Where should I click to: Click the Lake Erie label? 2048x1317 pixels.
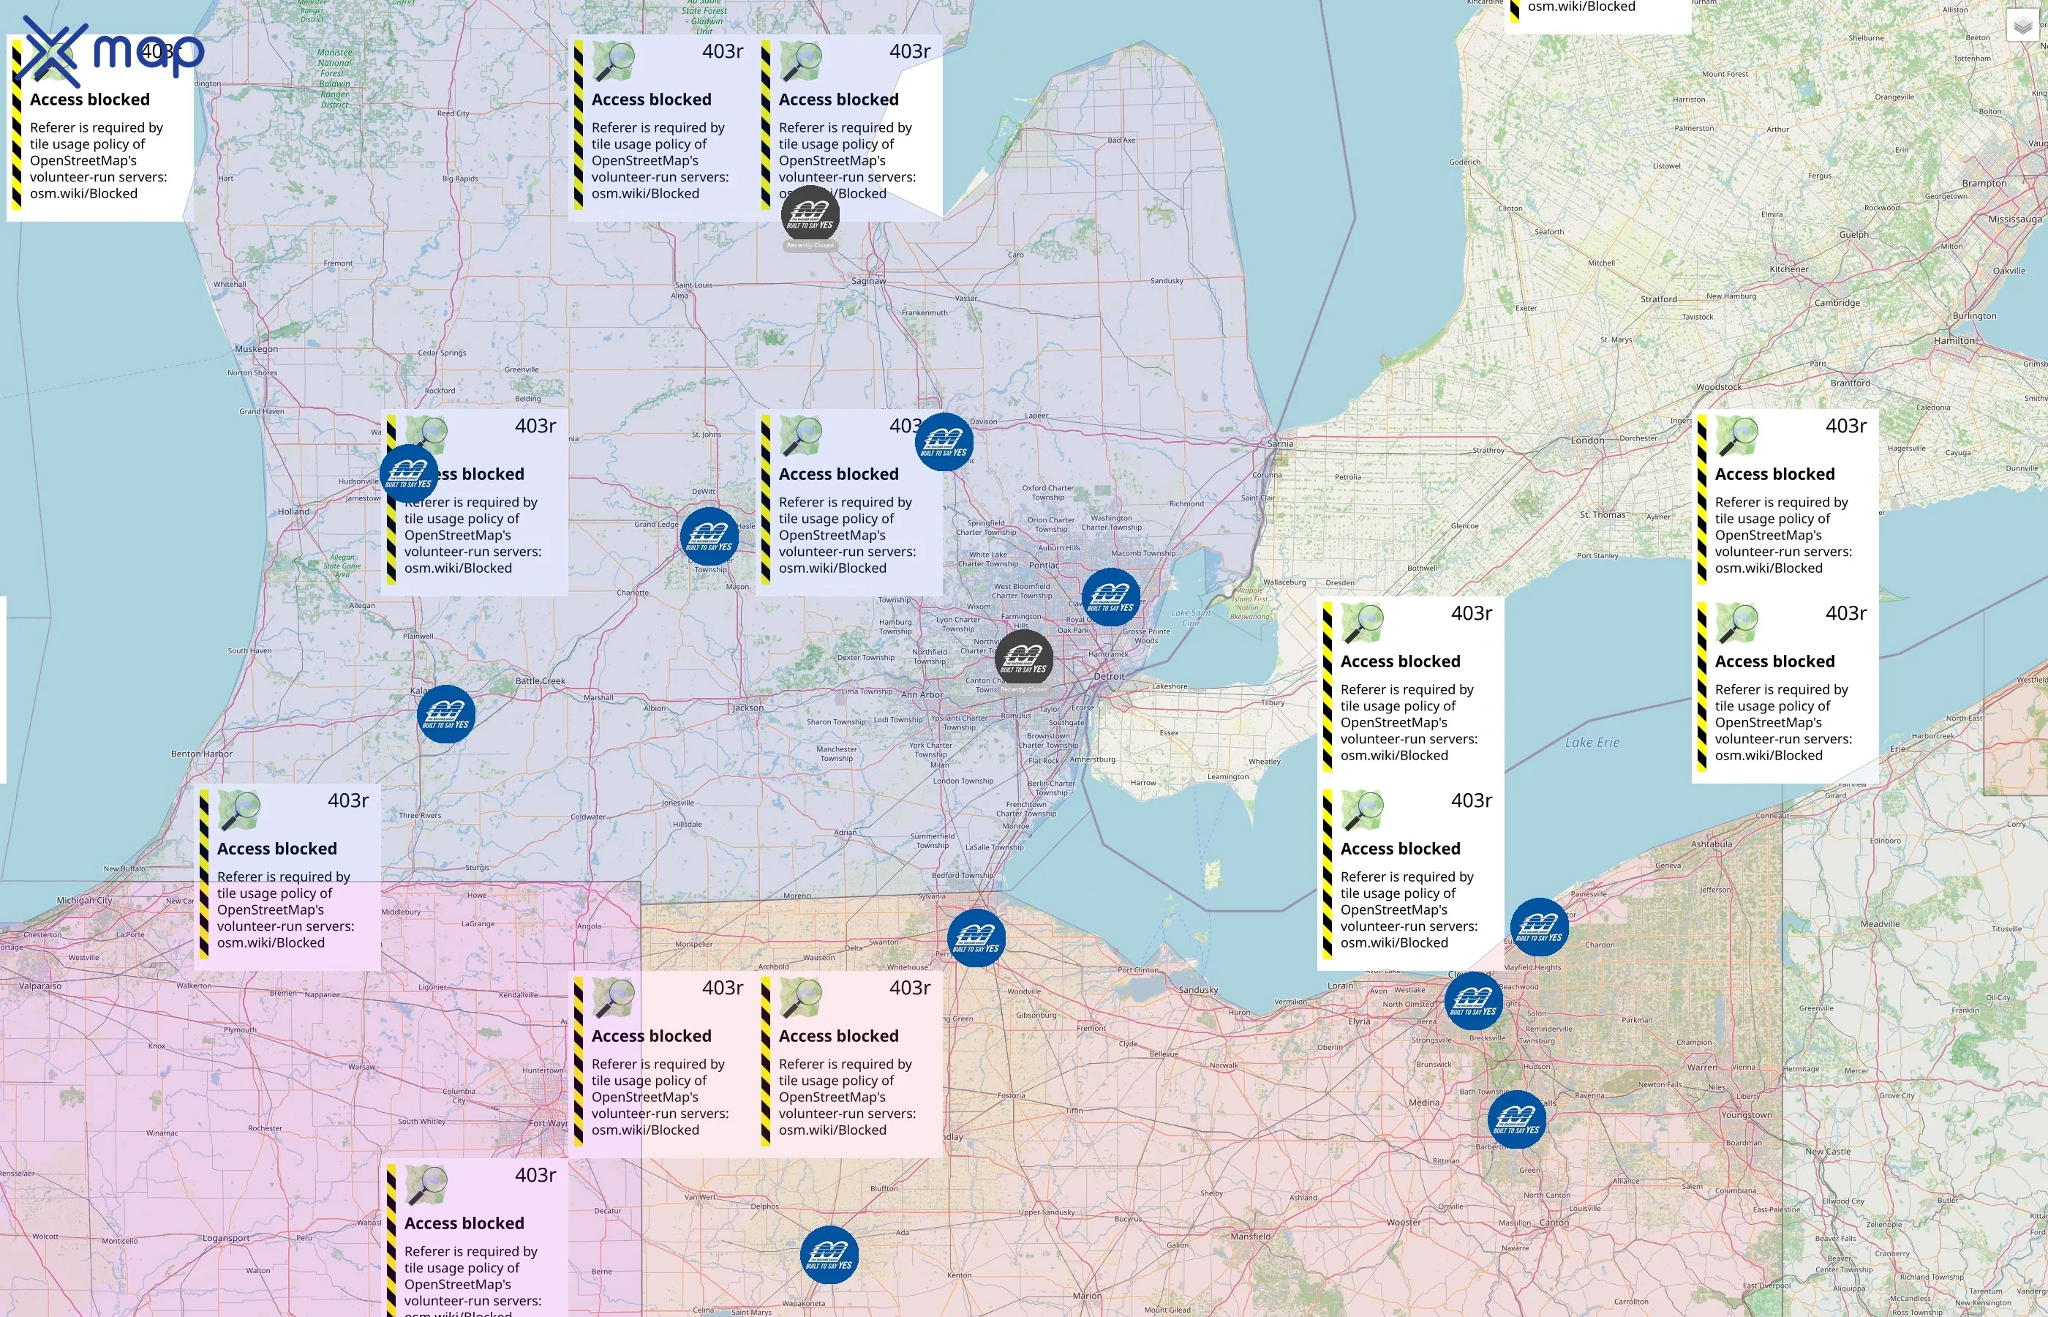coord(1592,743)
